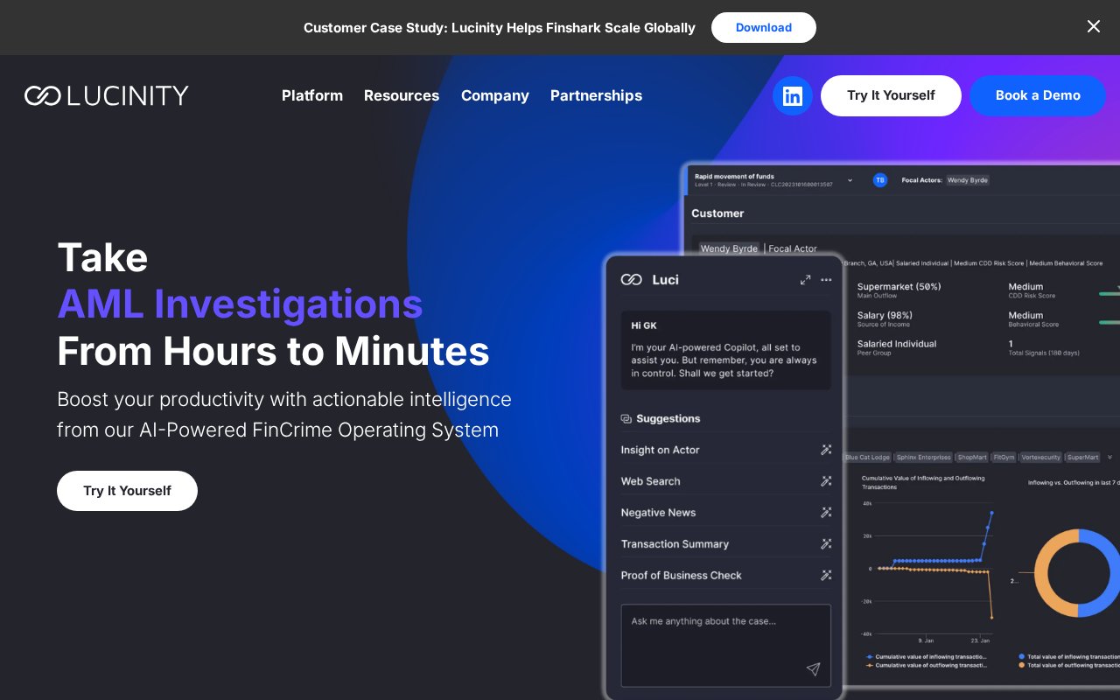
Task: Click the send message arrow icon
Action: click(813, 669)
